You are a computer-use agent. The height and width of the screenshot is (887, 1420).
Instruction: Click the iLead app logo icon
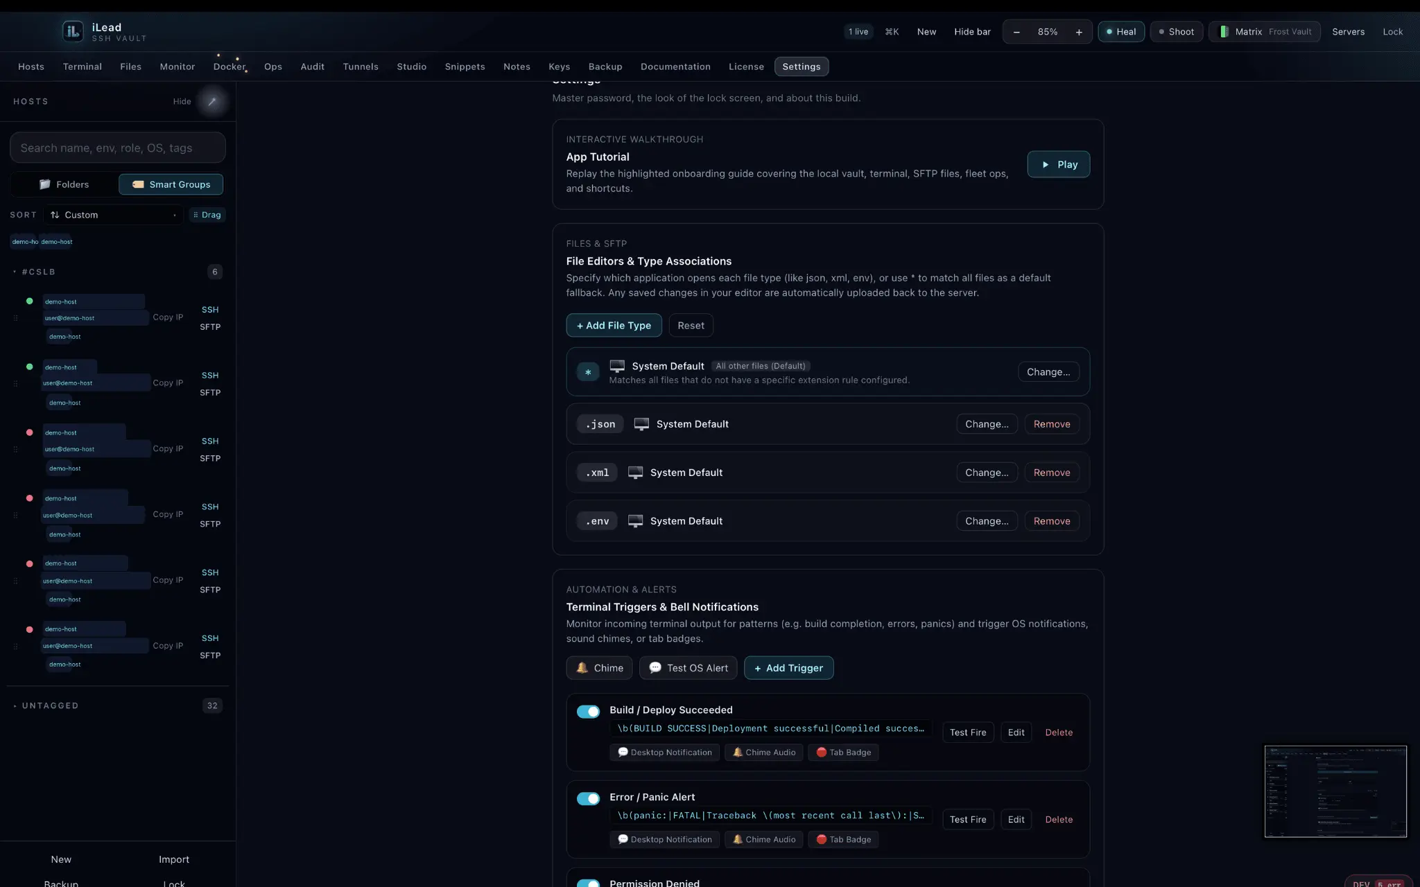(x=73, y=31)
